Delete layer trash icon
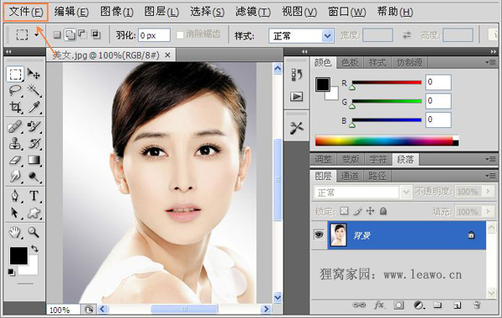 (x=477, y=305)
